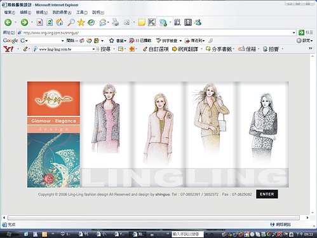
Task: Expand the Yahoo toolbar overflow chevron
Action: pyautogui.click(x=311, y=48)
